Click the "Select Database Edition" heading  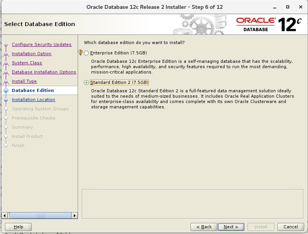[40, 24]
